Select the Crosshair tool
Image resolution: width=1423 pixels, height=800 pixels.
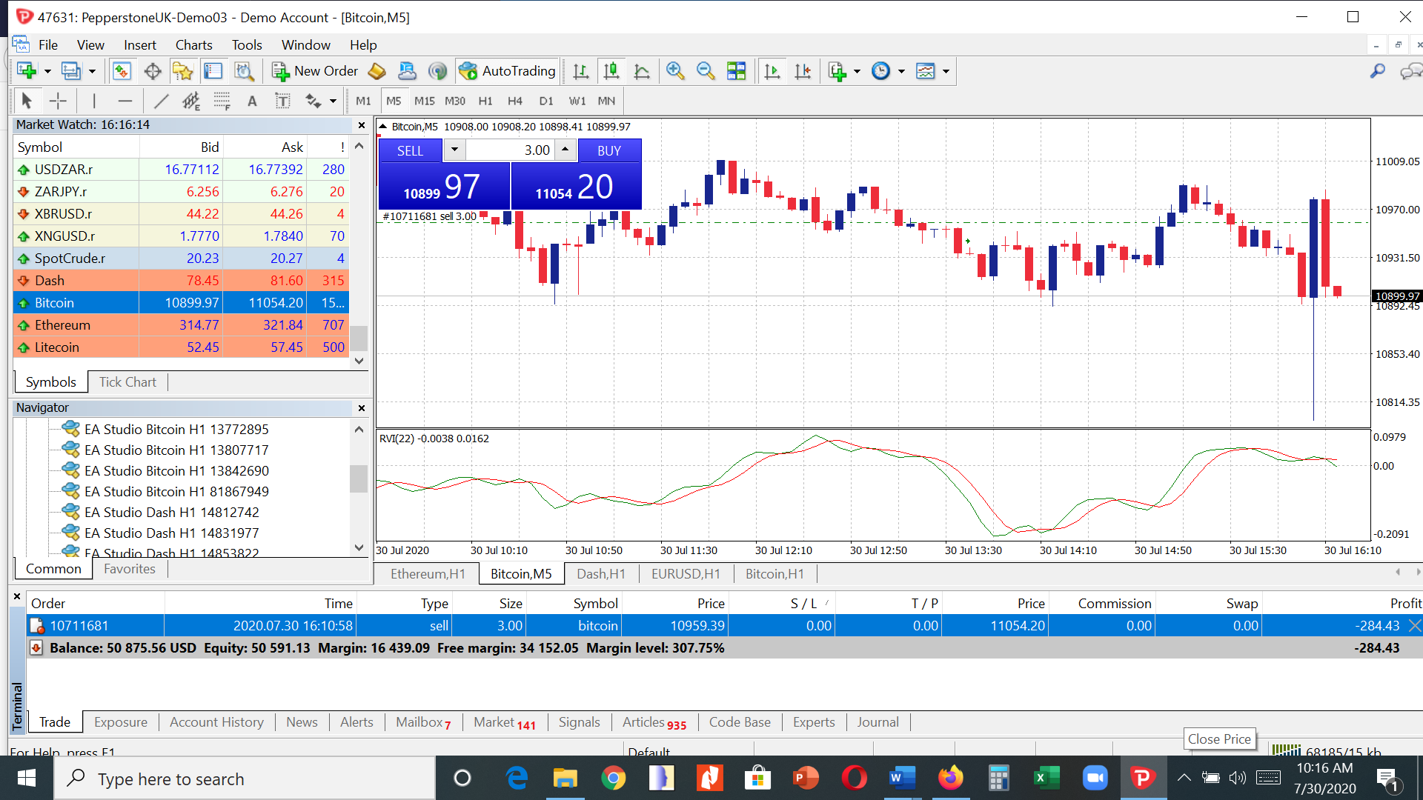58,101
